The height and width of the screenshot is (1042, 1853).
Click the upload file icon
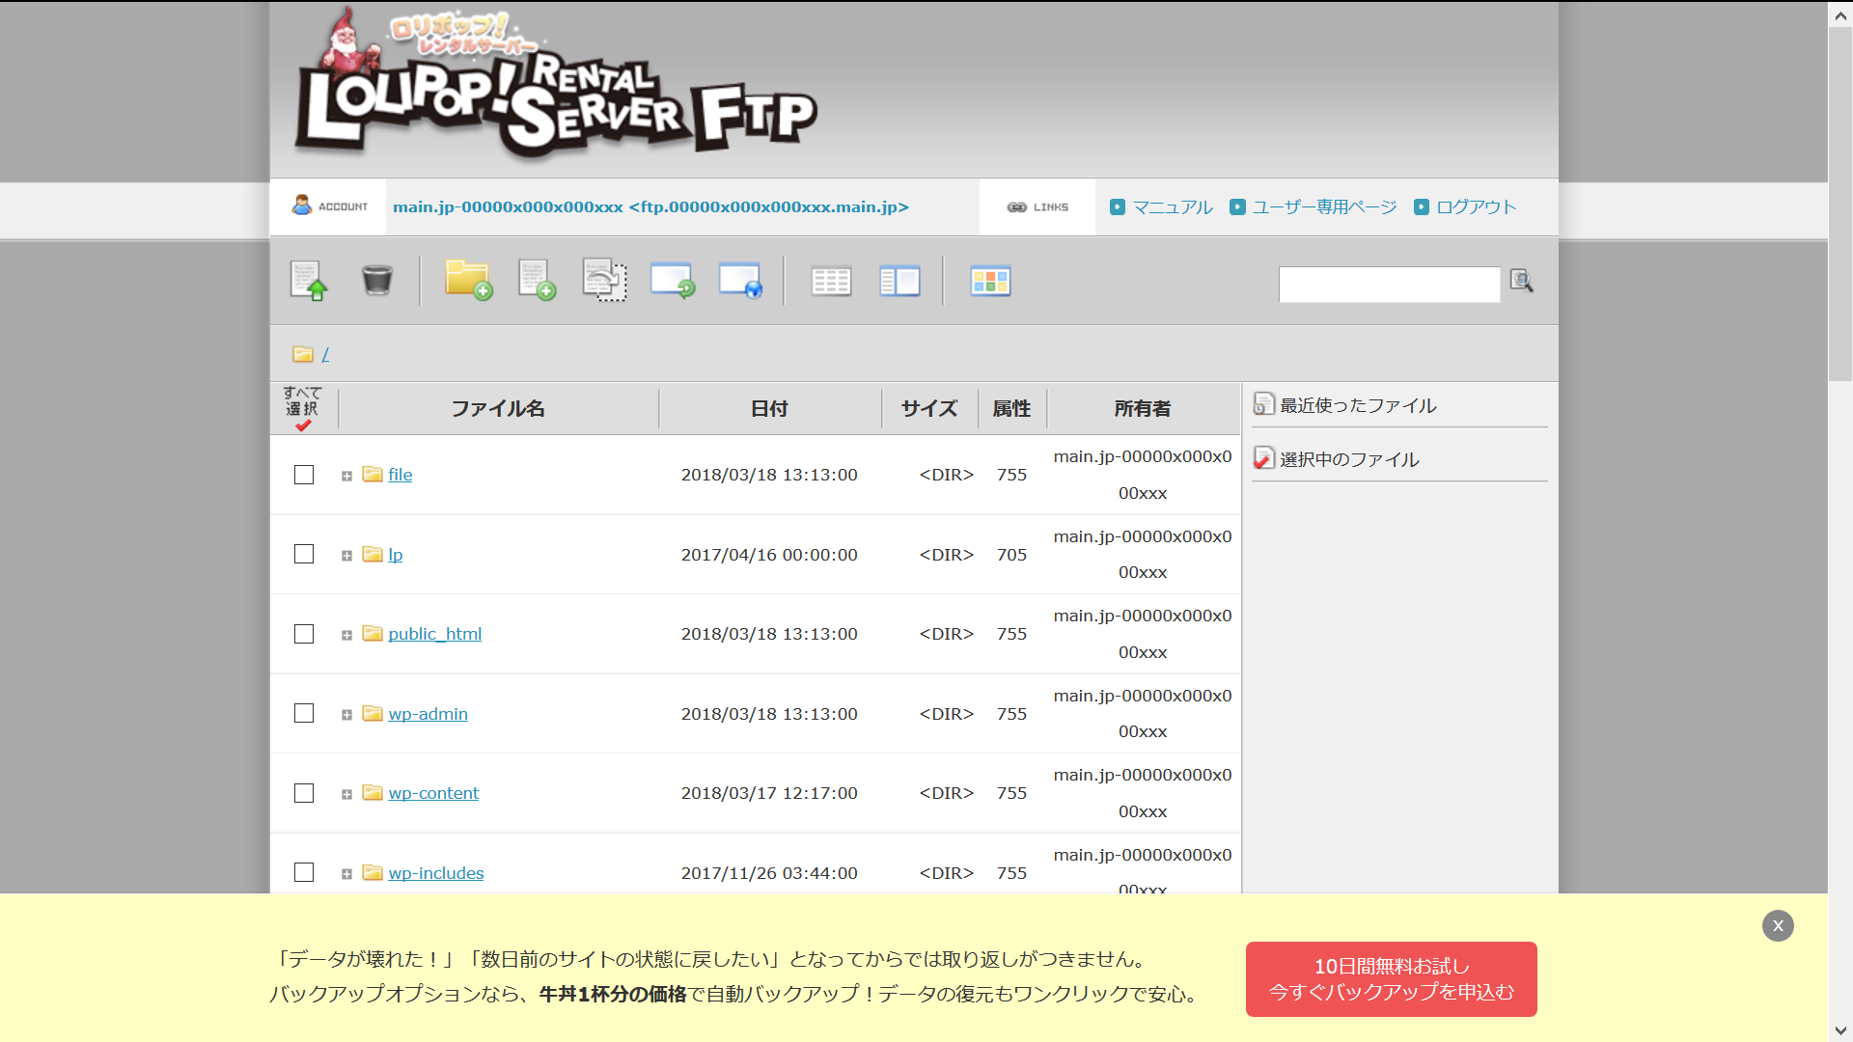(x=309, y=281)
